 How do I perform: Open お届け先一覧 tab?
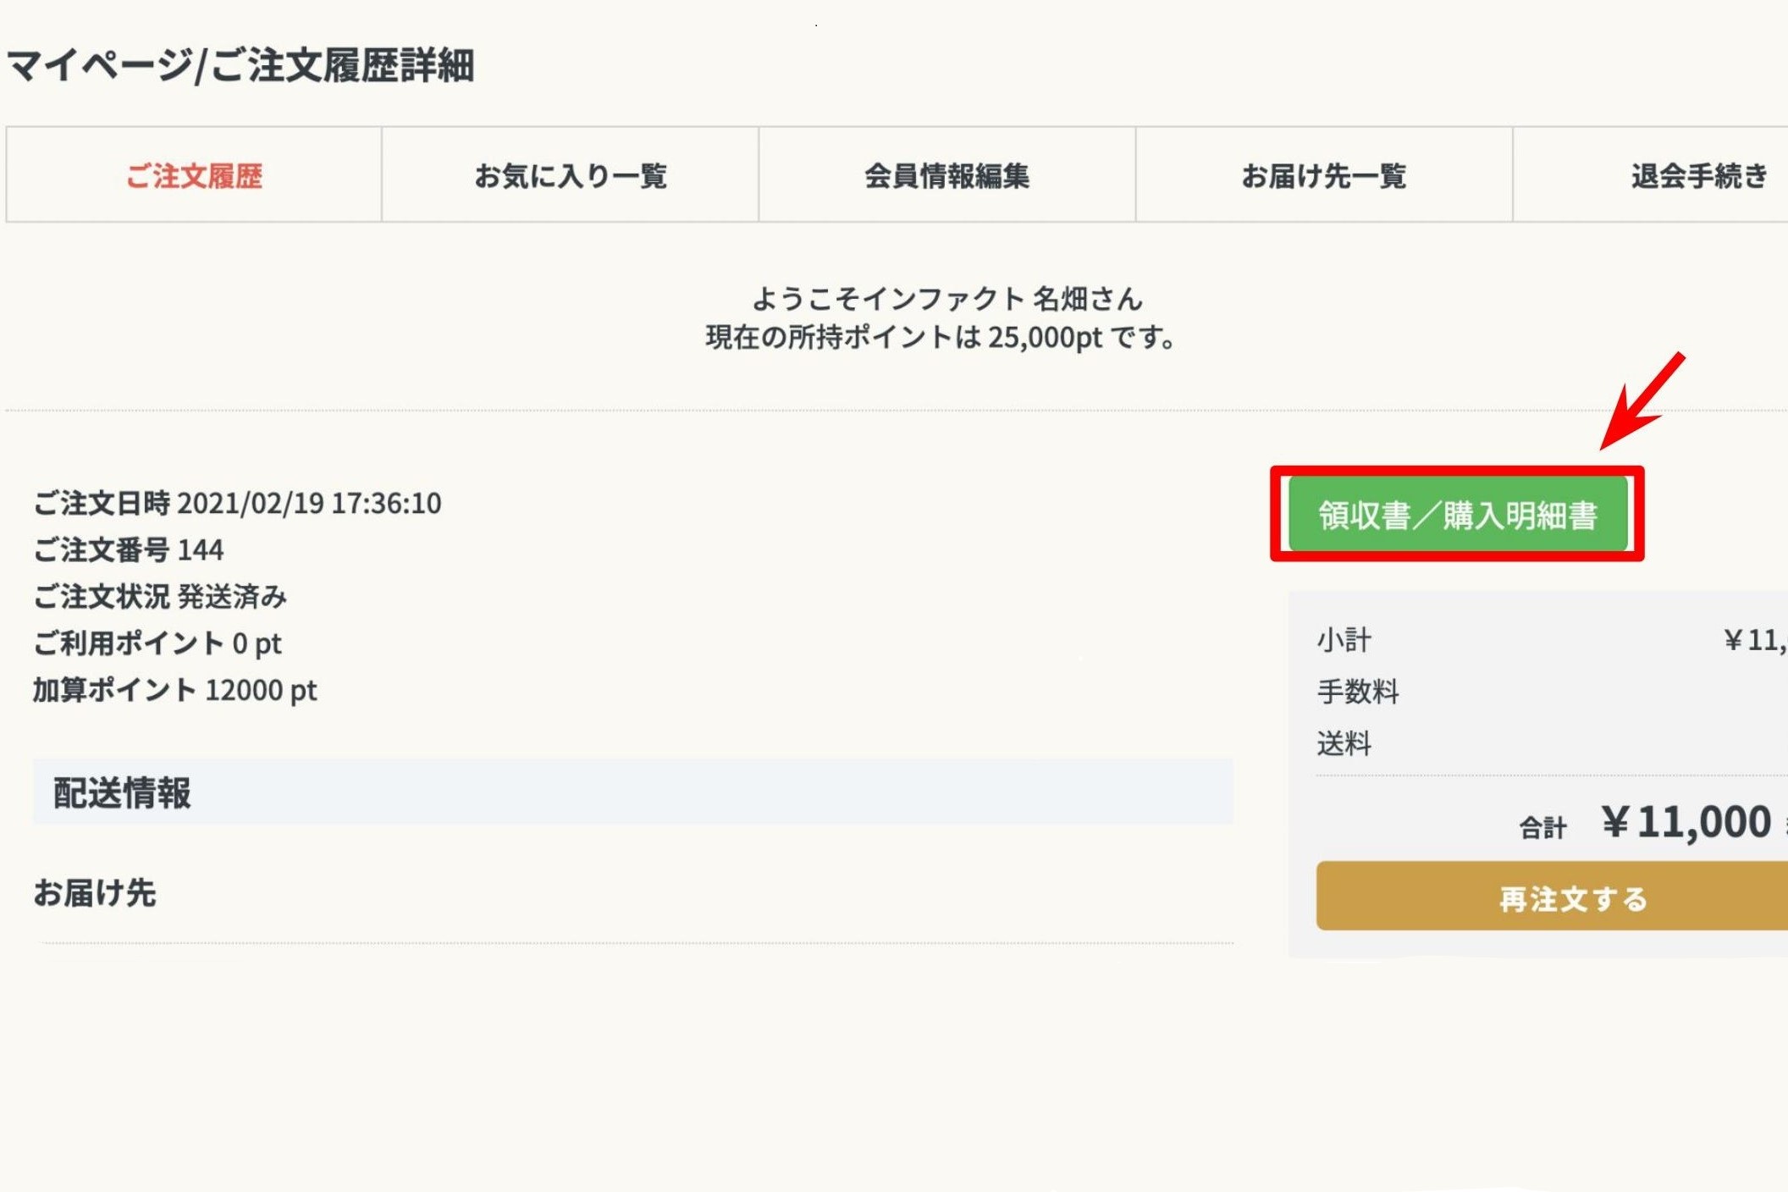1323,176
